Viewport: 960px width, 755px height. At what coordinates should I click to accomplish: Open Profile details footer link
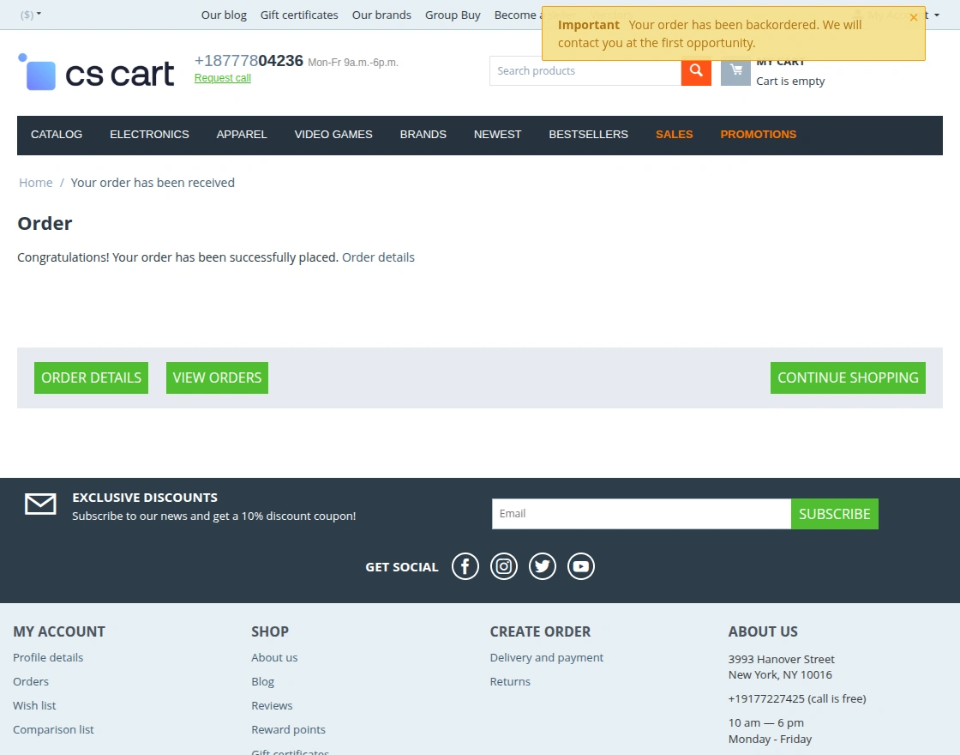click(x=48, y=657)
